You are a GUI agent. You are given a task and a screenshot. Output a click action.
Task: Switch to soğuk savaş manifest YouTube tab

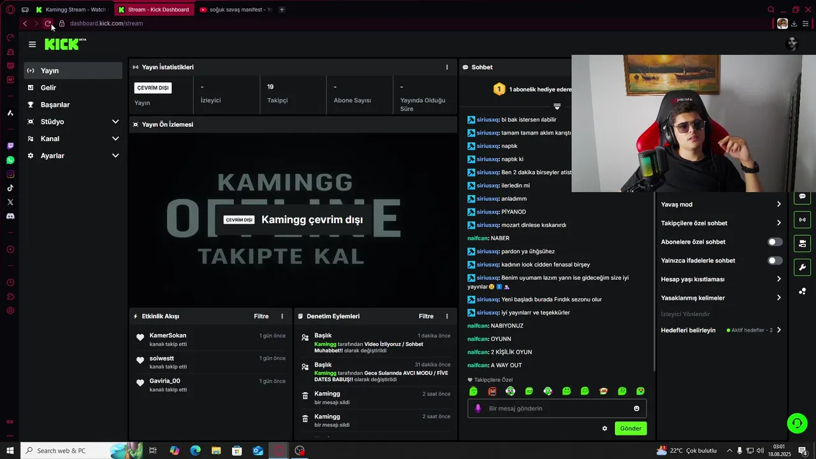[x=237, y=10]
